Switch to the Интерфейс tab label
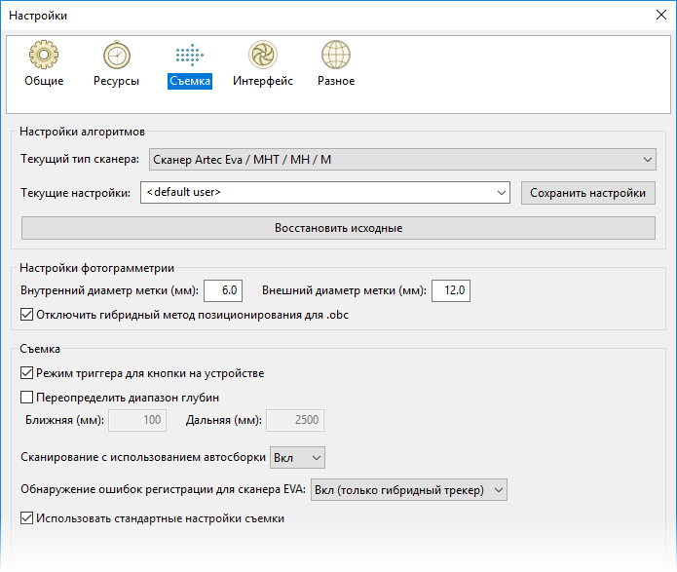 click(262, 82)
